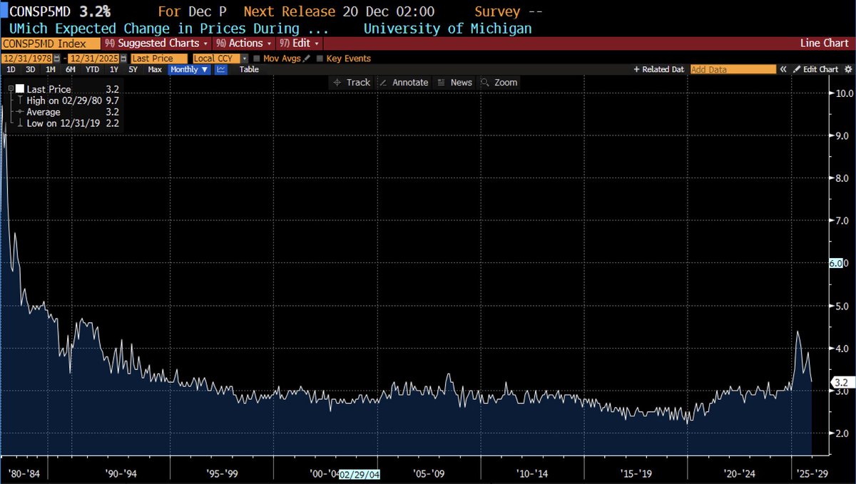Viewport: 856px width, 484px height.
Task: Open the calendar icon next to 12/31/1978
Action: (x=56, y=58)
